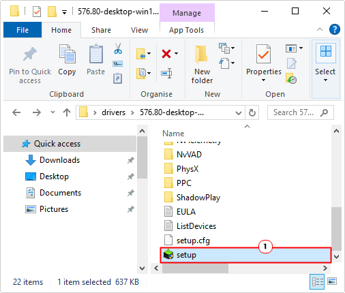Click Properties icon in title bar toolbar
Screen dimensions: 345x293
[x=37, y=12]
